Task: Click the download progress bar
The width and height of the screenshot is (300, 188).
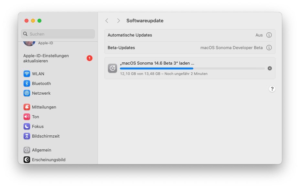Action: pos(192,68)
